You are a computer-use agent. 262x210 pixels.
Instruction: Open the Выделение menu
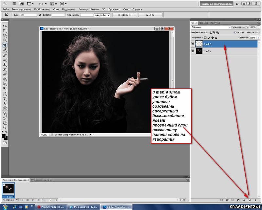(69, 10)
